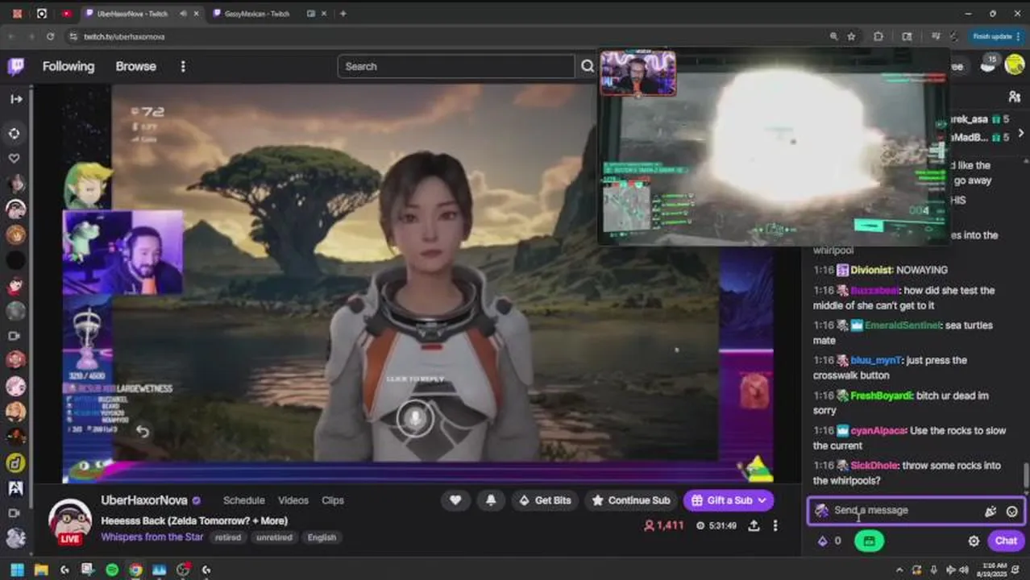Screen dimensions: 1030x580
Task: Open the Schedule tab
Action: click(x=243, y=500)
